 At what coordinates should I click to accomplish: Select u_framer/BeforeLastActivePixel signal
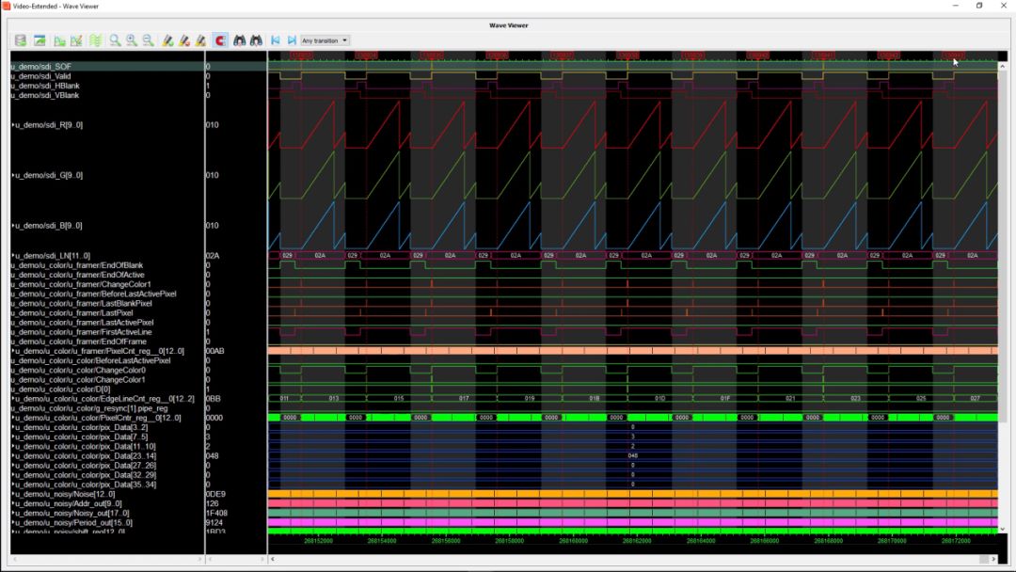click(93, 294)
